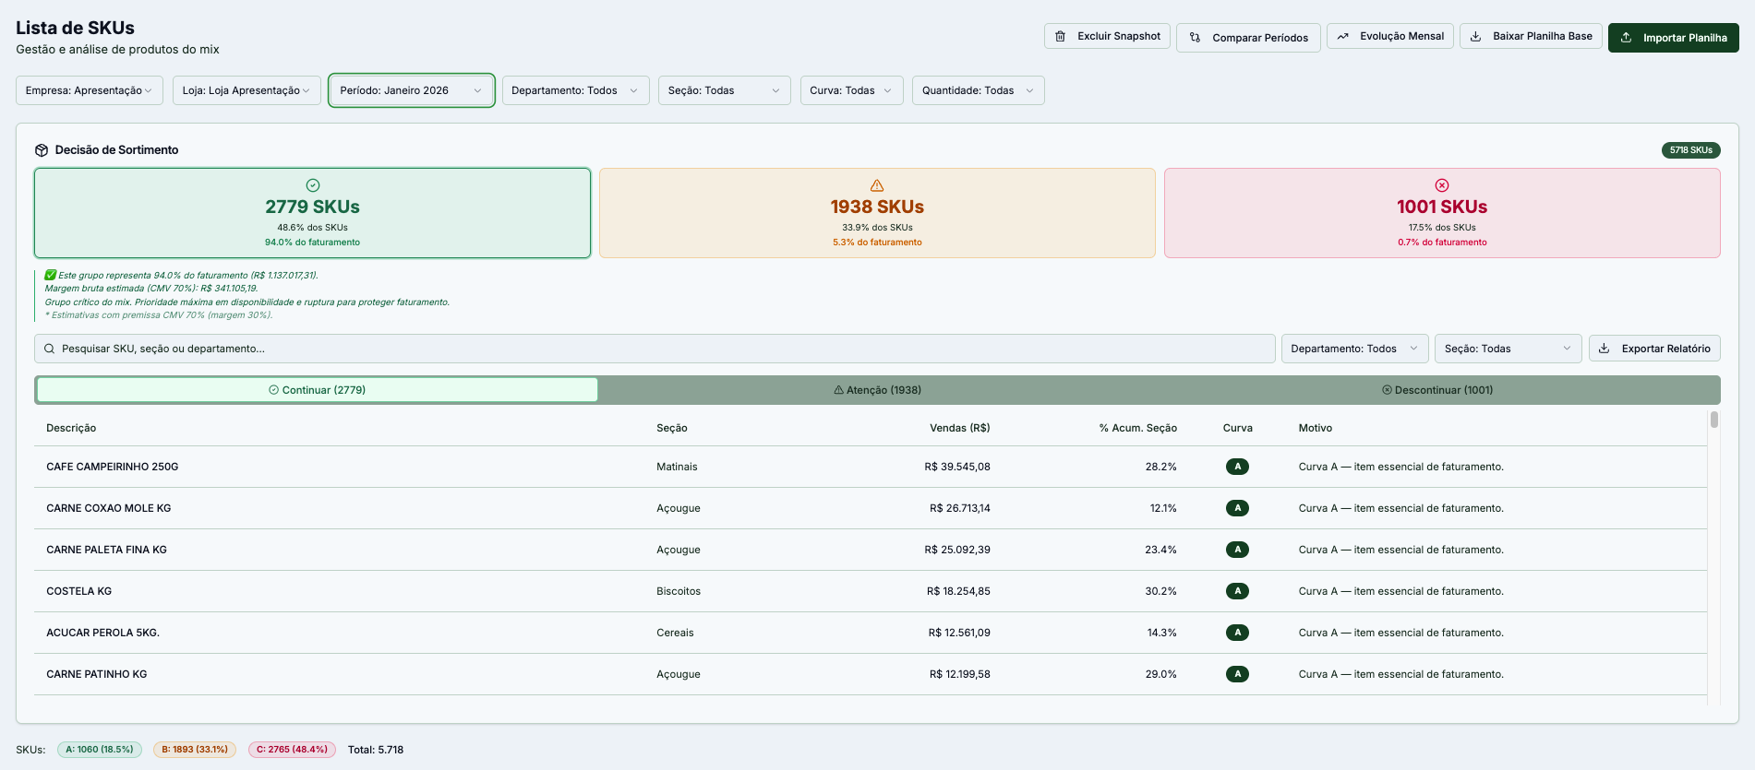Click the Biscoitos section cell

[x=679, y=591]
